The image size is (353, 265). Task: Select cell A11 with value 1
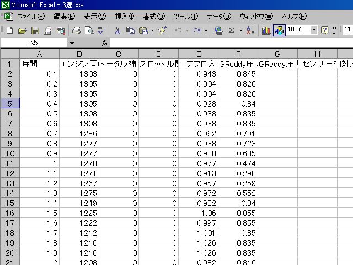tap(39, 163)
